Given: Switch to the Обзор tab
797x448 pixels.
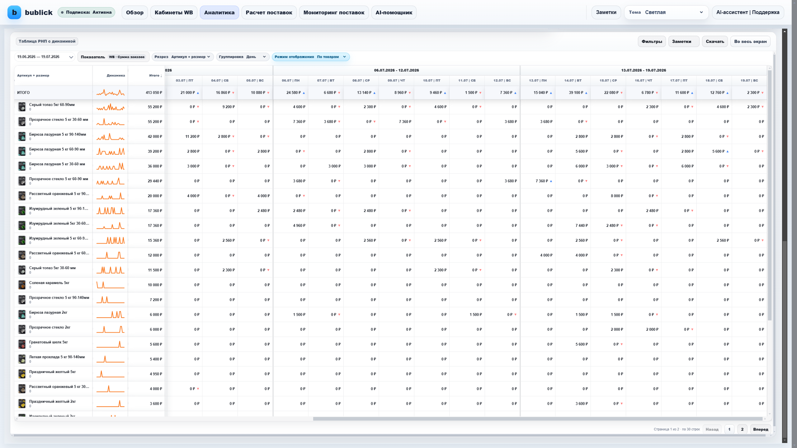Looking at the screenshot, I should pyautogui.click(x=135, y=12).
